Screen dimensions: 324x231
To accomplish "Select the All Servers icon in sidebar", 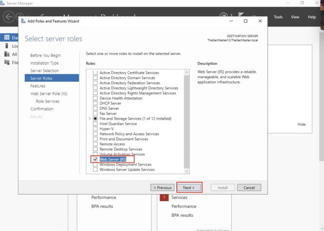I will [7, 54].
